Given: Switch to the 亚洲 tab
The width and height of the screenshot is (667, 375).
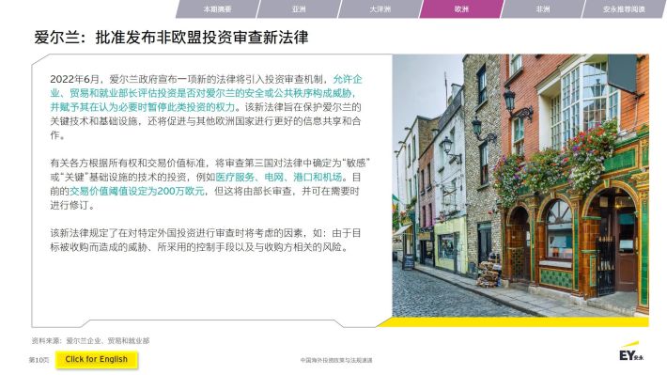Looking at the screenshot, I should point(299,9).
